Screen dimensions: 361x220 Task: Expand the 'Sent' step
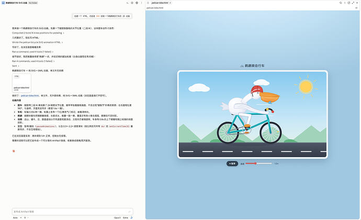[x=16, y=66]
